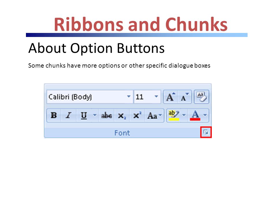
Task: Open the Font dialog box launcher
Action: tap(206, 132)
